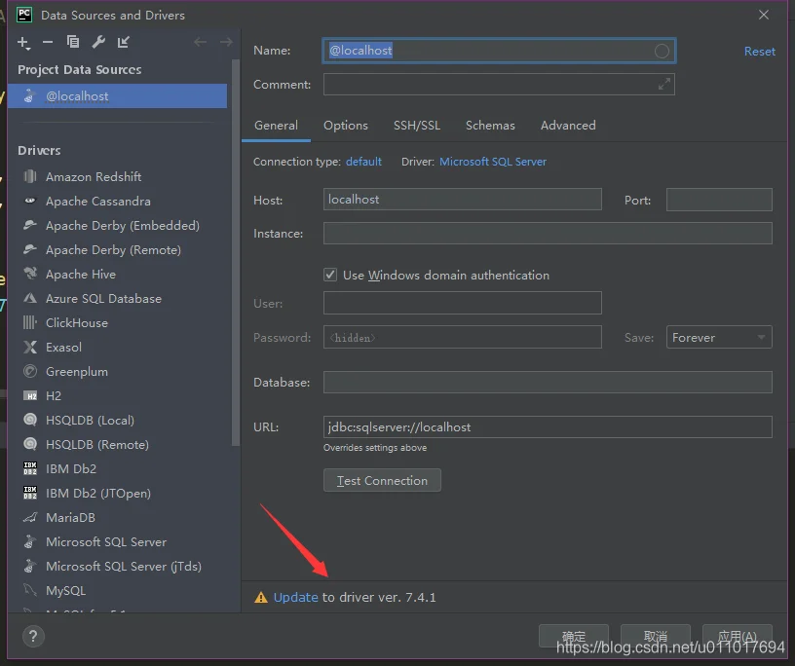Click the Duplicate data source toolbar icon
The width and height of the screenshot is (795, 666).
73,42
